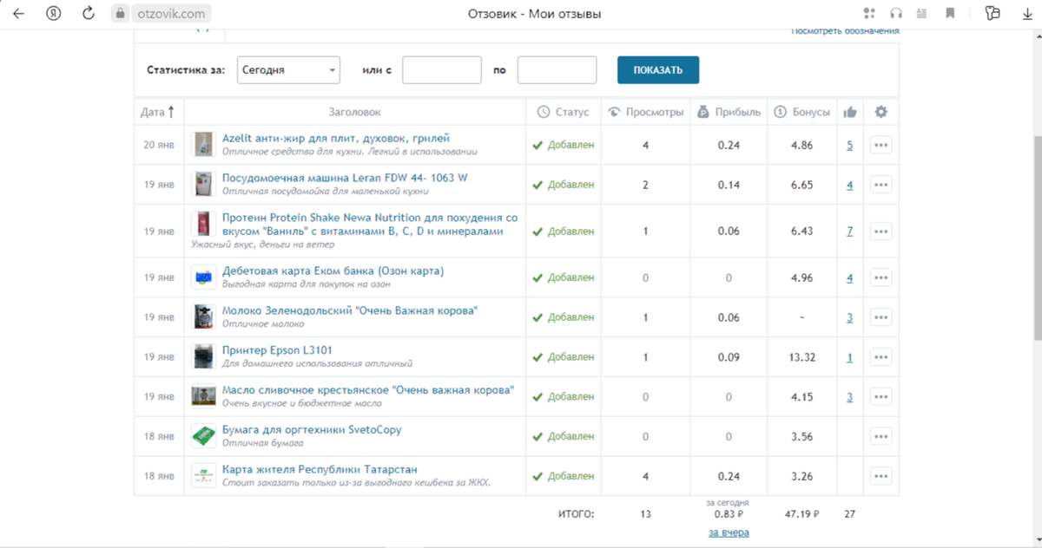Open the Карта жителя Республики Татарстан review

pos(320,469)
